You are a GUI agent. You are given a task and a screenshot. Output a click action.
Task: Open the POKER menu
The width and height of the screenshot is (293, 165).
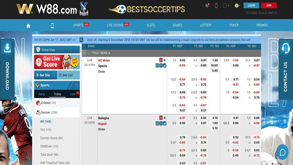(234, 25)
